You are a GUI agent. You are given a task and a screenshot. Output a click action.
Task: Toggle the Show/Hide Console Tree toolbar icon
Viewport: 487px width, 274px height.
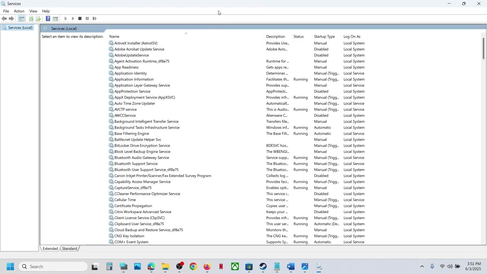22,18
